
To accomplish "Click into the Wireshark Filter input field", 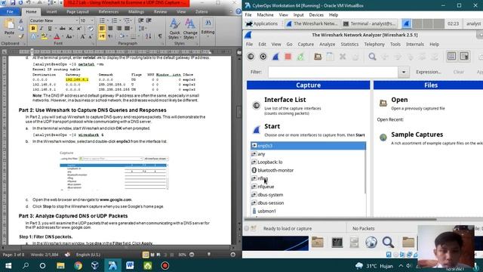I will pyautogui.click(x=333, y=73).
